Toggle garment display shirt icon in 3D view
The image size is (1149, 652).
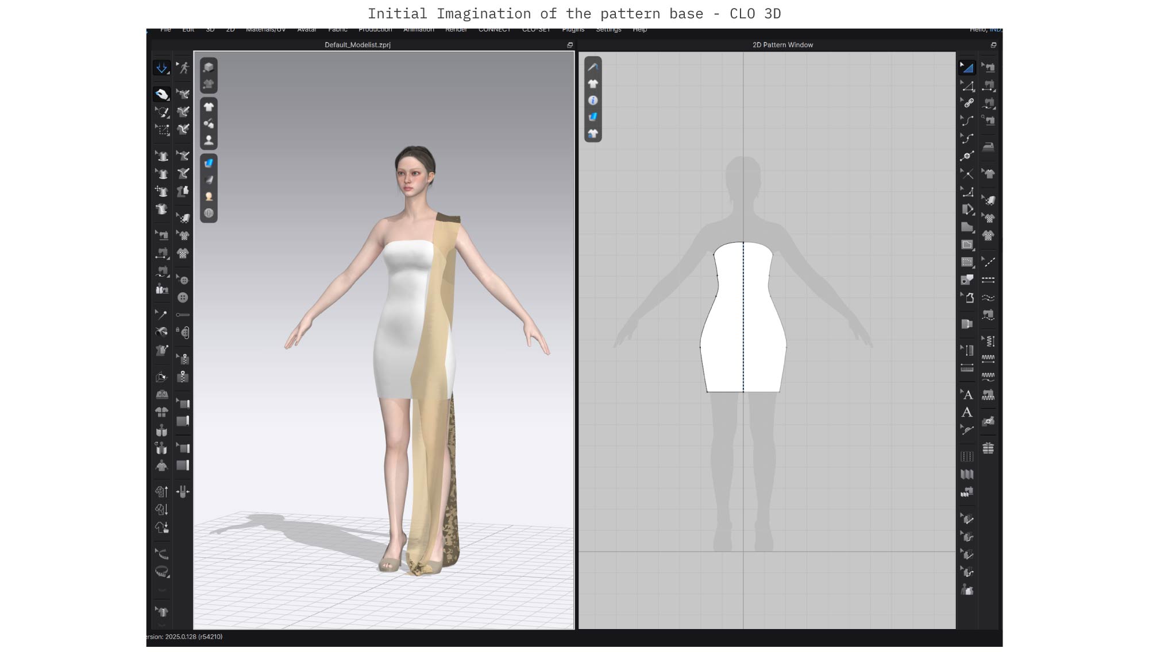[x=209, y=107]
